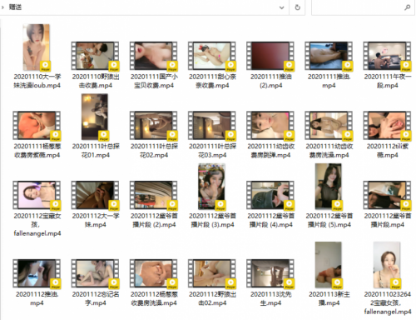Open the address bar history dropdown arrow
Viewport: 416px width, 320px height.
tap(281, 7)
